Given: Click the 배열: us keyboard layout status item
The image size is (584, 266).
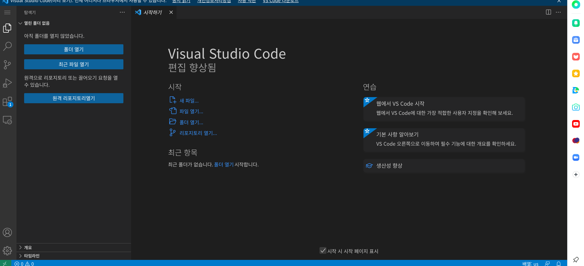Looking at the screenshot, I should coord(530,264).
